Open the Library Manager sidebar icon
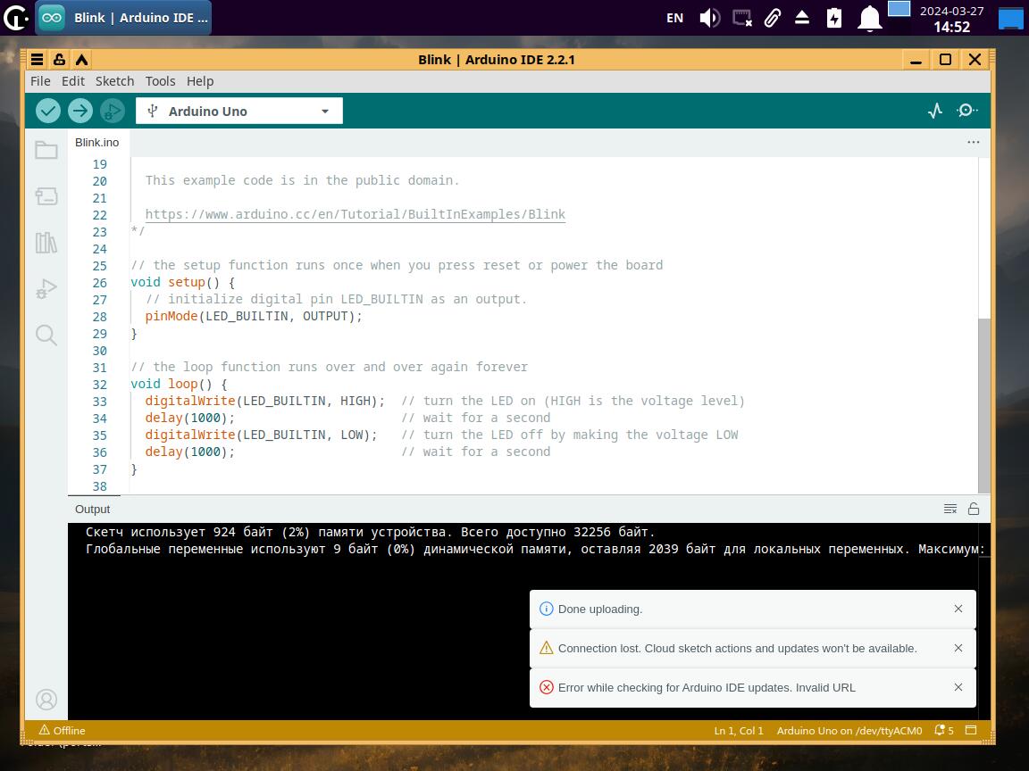Screen dimensions: 1029x771 tap(46, 243)
